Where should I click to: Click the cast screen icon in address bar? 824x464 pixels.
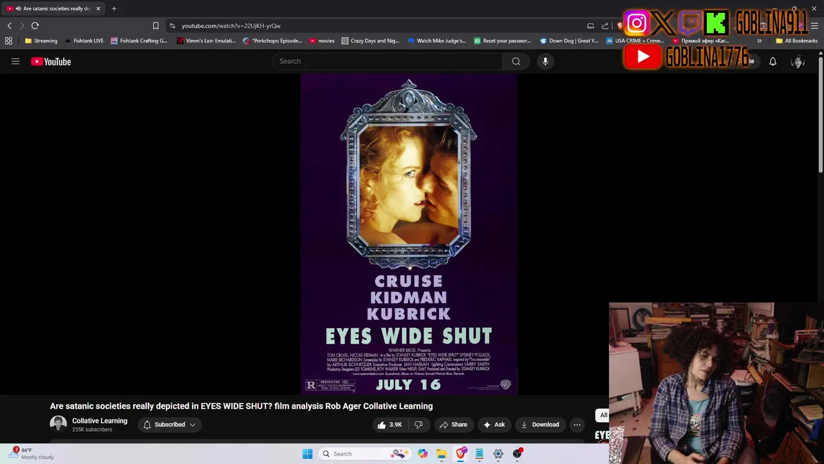(590, 26)
